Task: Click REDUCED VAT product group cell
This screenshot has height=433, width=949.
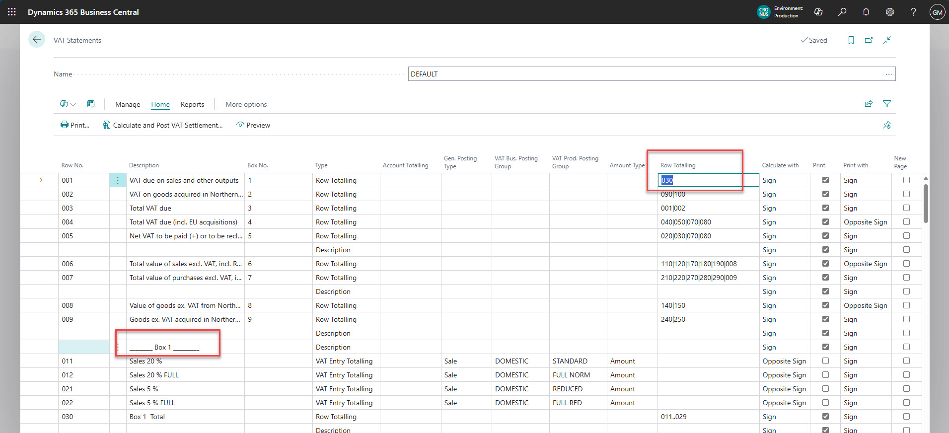Action: click(x=578, y=389)
